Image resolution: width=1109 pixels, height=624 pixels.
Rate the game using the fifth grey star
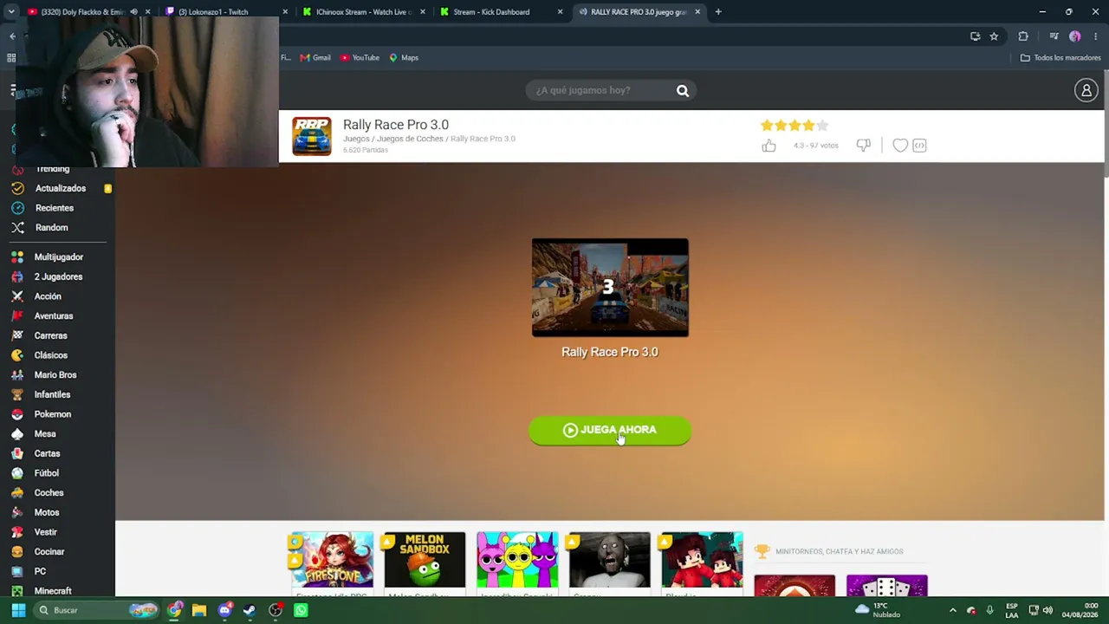tap(822, 126)
